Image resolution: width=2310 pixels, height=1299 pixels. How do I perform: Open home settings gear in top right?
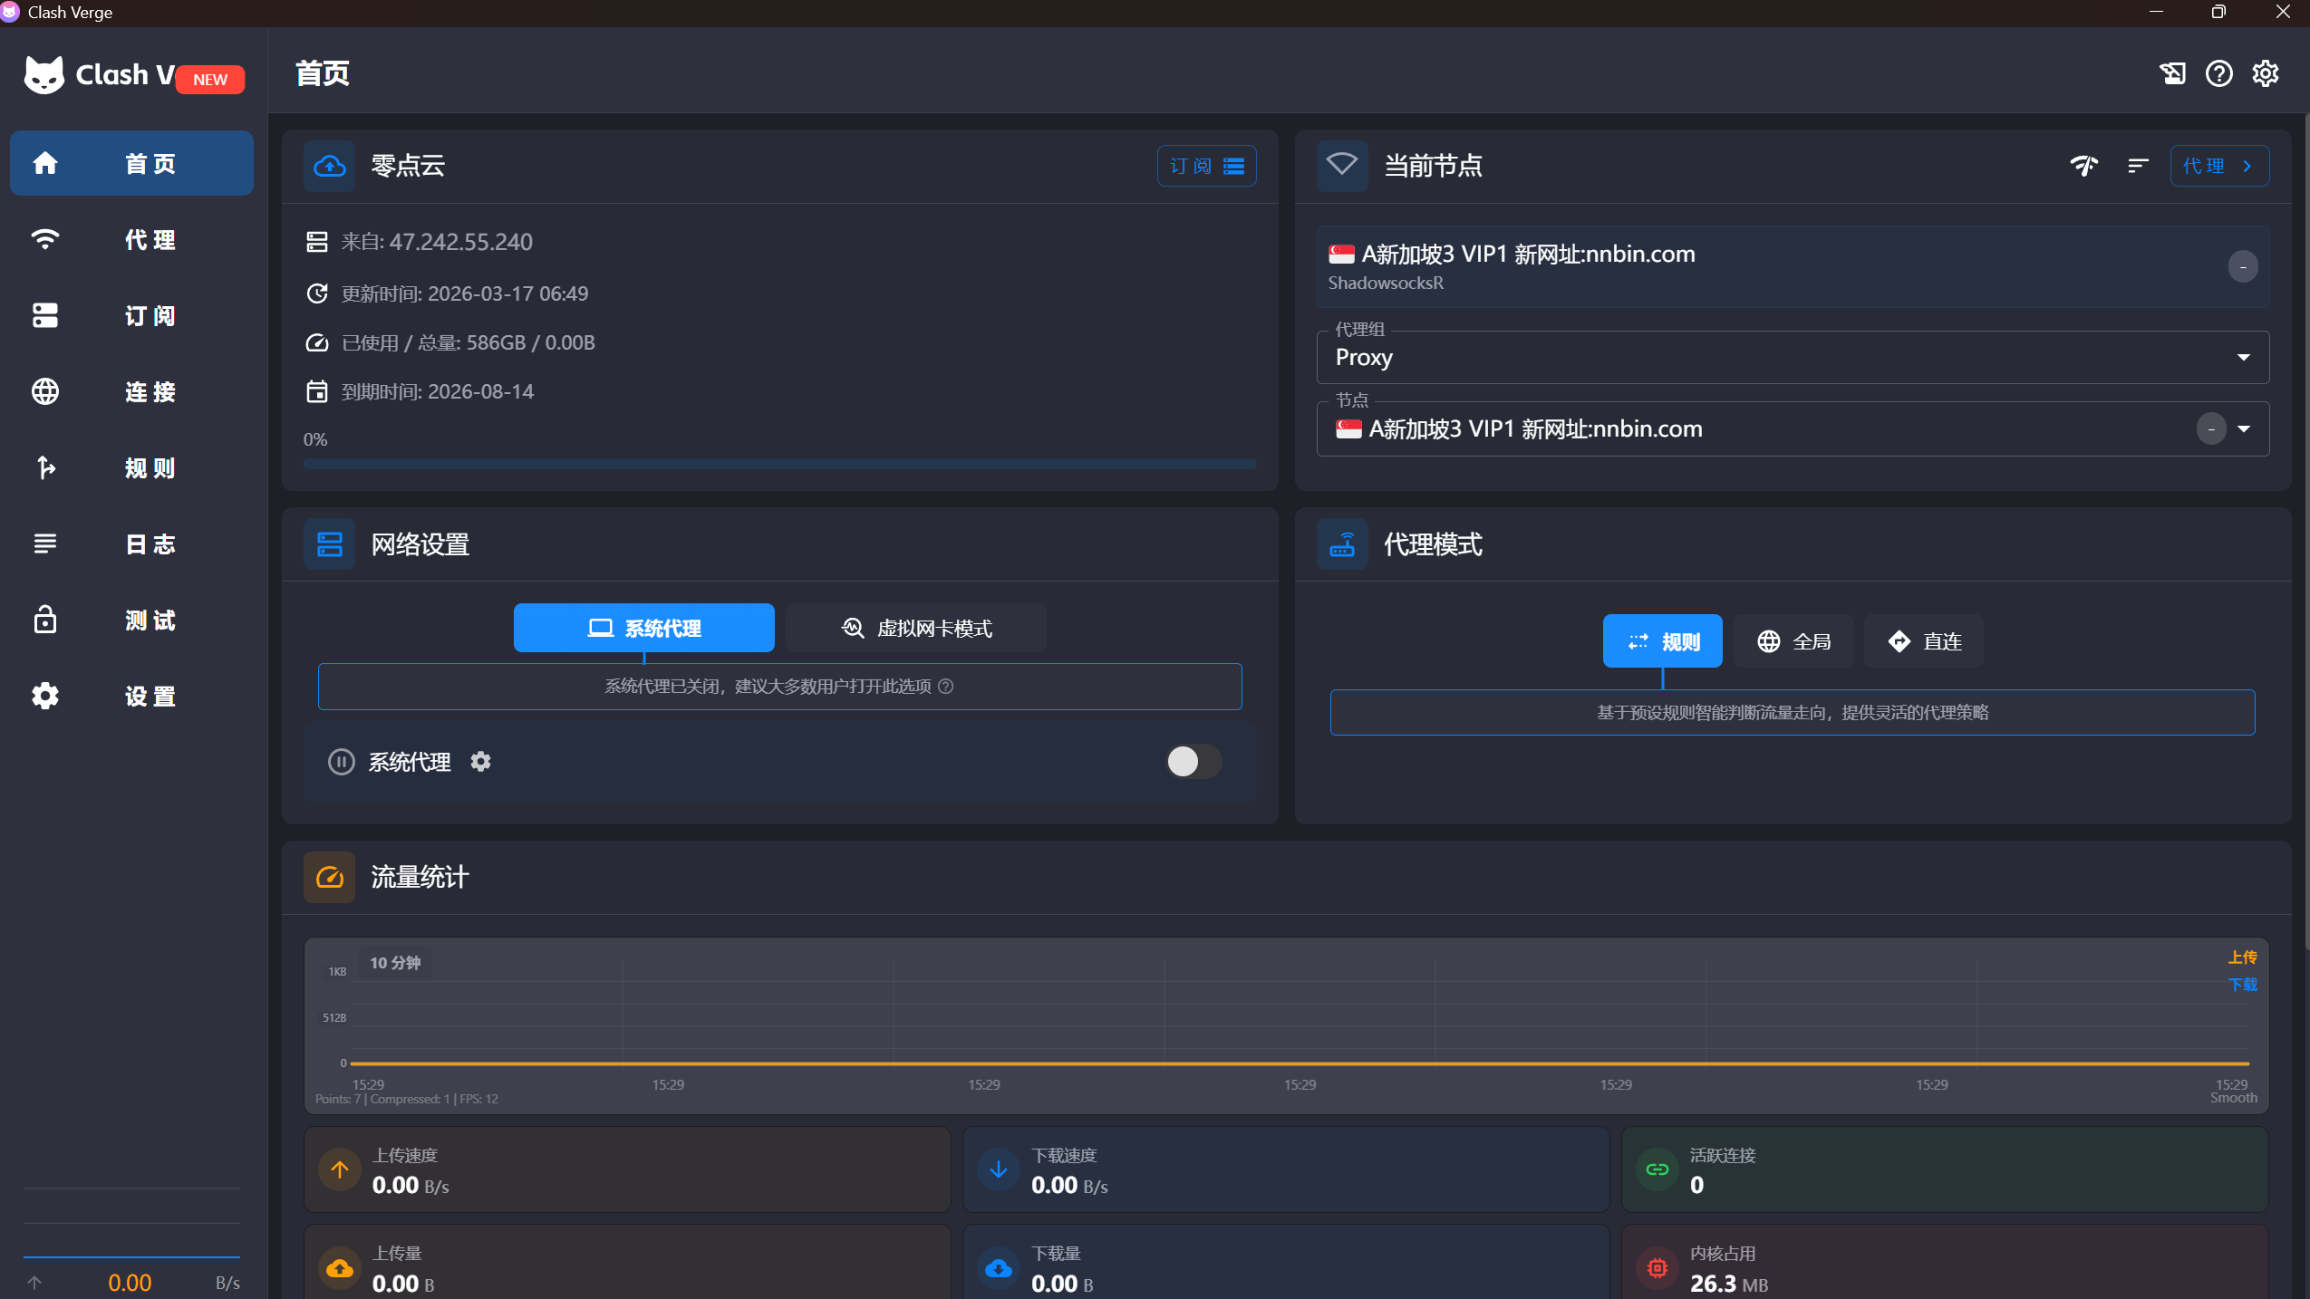point(2266,73)
